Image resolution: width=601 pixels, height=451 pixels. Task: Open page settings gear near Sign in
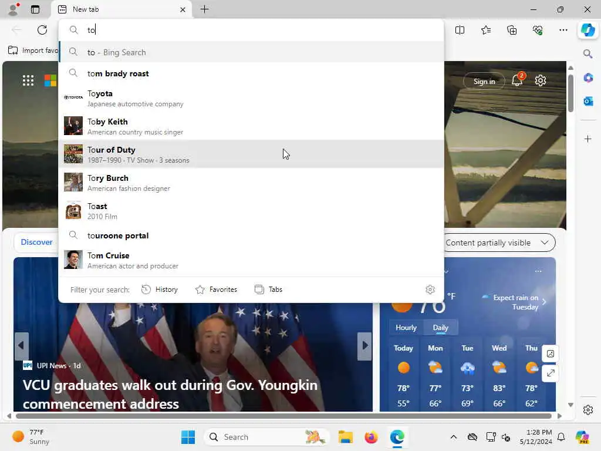[541, 80]
